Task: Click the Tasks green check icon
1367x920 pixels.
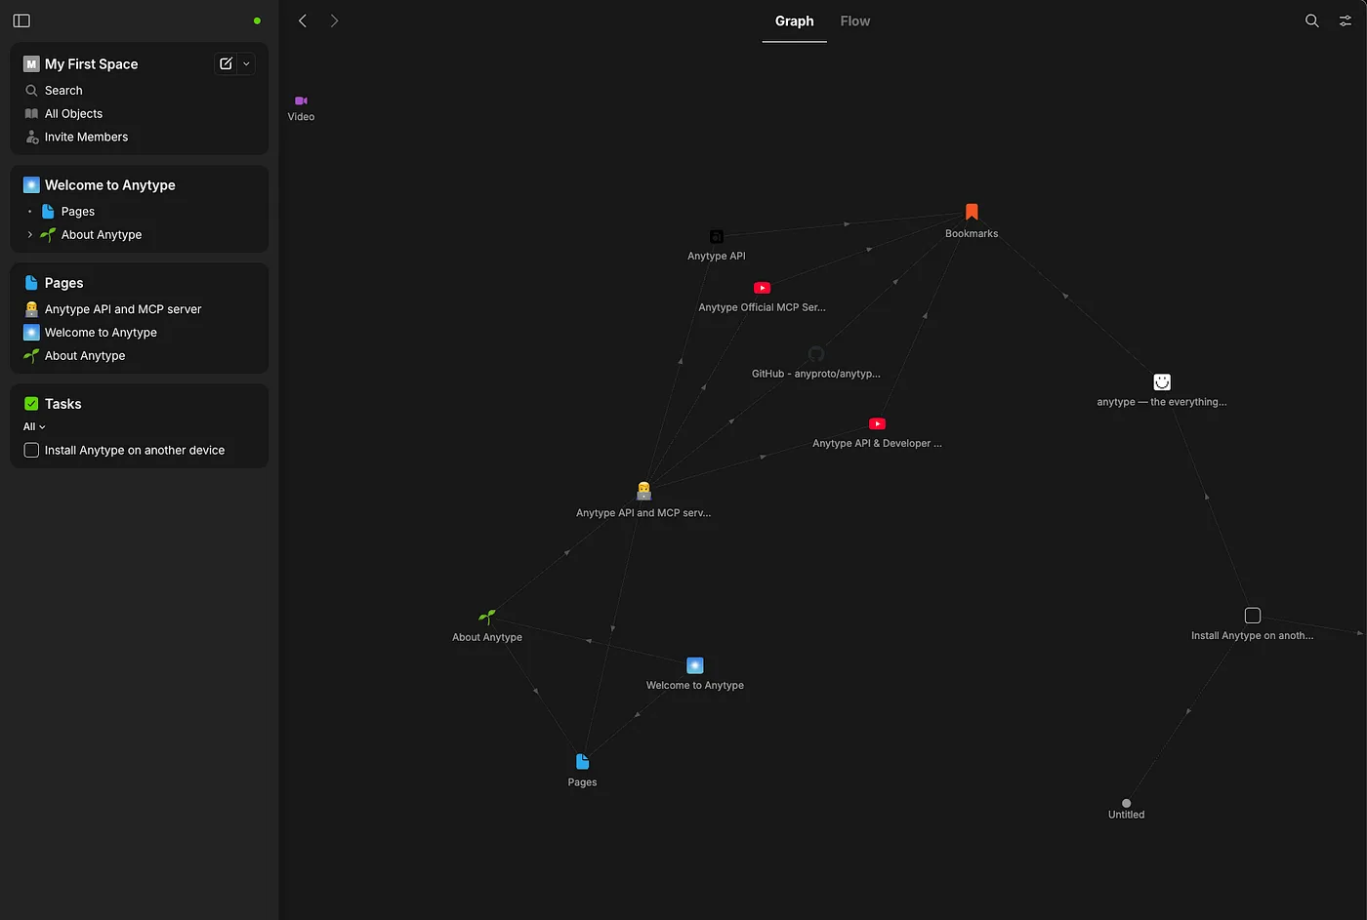Action: 31,403
